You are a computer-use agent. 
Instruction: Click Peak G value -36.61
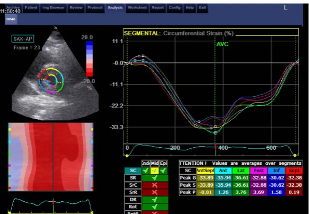(241, 178)
